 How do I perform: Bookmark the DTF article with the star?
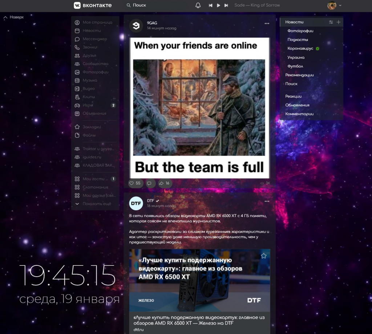pos(264,256)
